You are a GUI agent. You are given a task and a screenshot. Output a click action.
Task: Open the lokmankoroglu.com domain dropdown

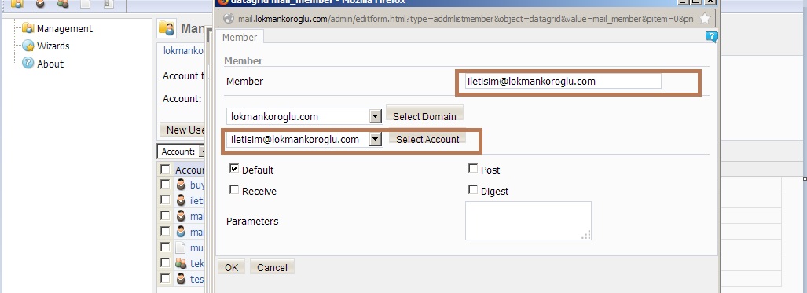click(x=376, y=116)
